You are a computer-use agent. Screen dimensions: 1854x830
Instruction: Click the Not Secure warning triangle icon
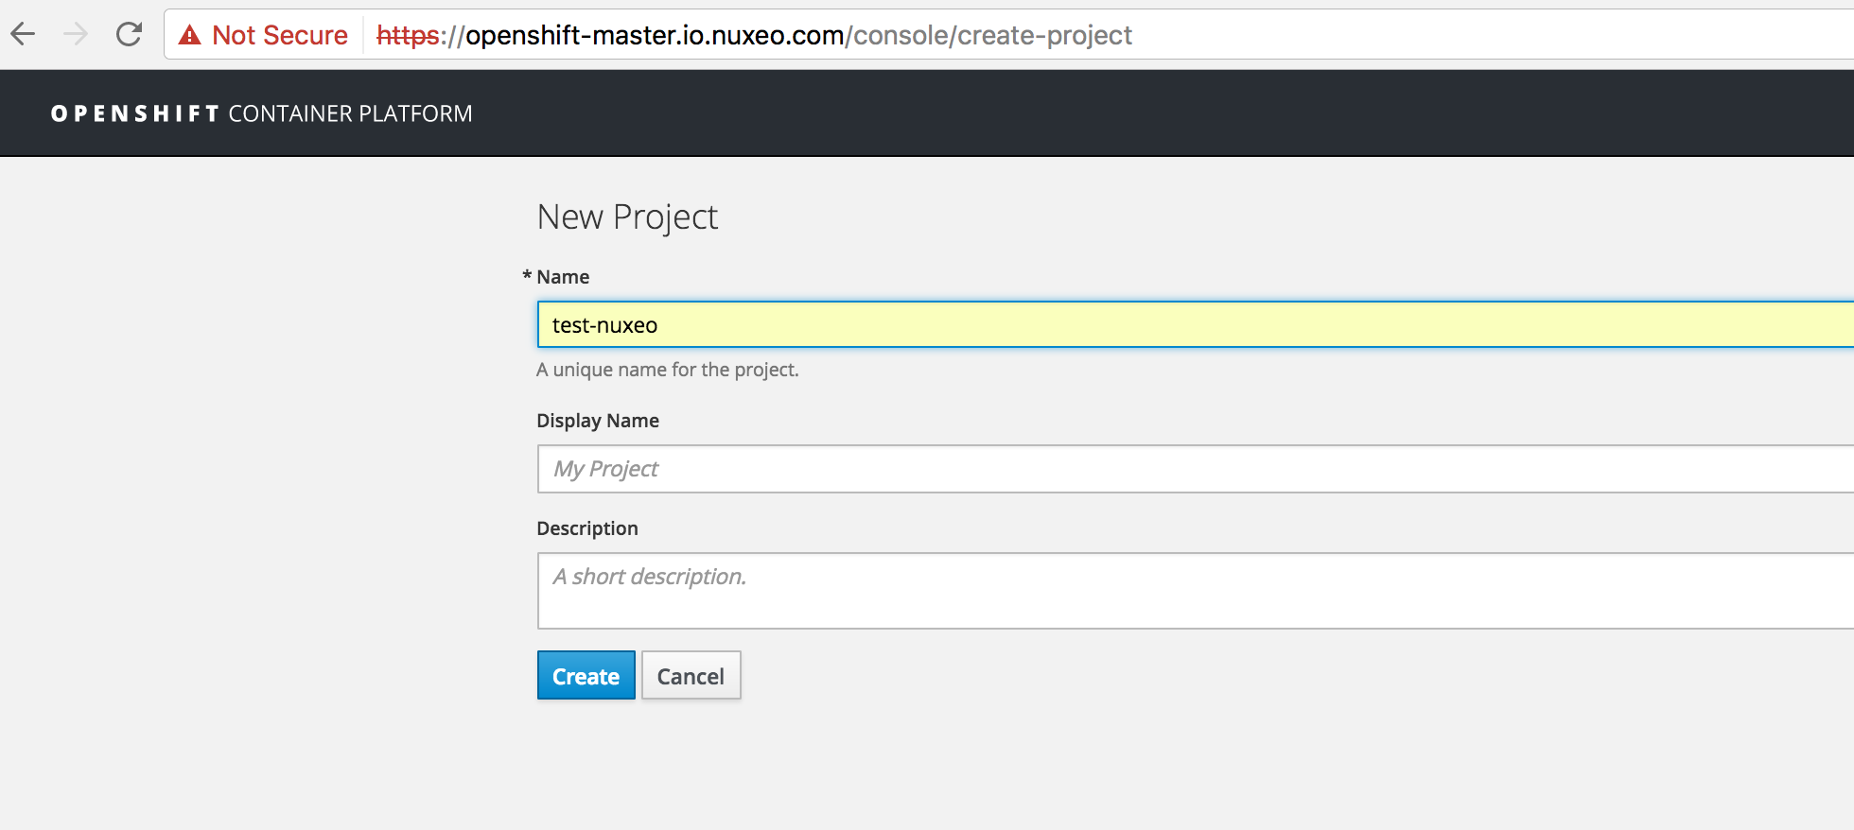(x=190, y=36)
